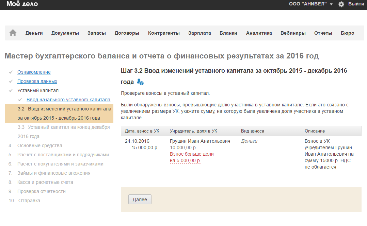Image resolution: width=367 pixels, height=226 pixels.
Task: Open the Аналитика menu
Action: point(259,33)
